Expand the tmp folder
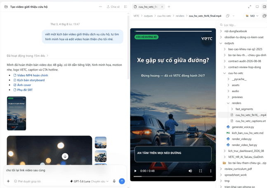This screenshot has height=188, width=267. [221, 181]
